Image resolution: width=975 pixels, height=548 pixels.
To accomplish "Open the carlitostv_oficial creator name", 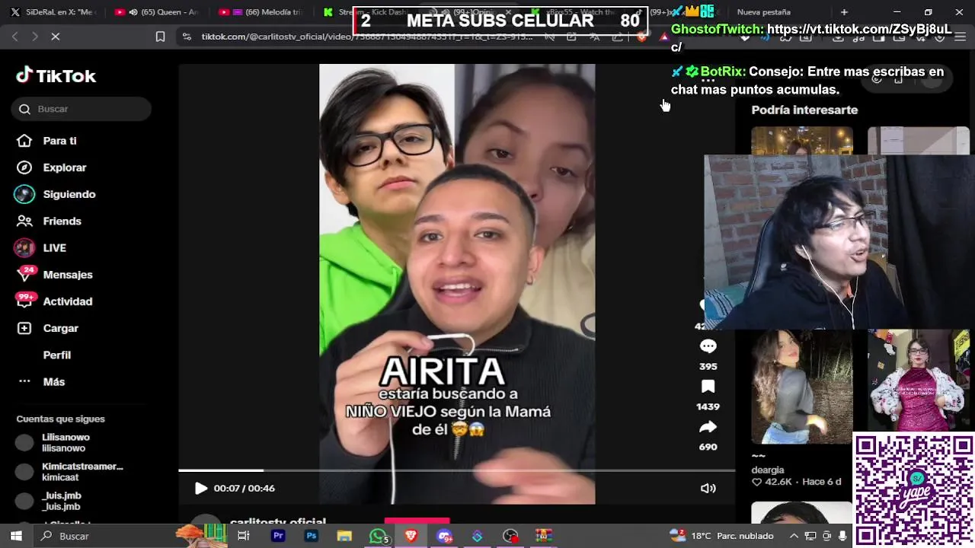I will [278, 521].
